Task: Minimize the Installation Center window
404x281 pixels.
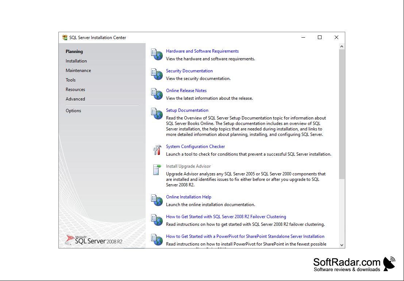Action: [x=303, y=37]
